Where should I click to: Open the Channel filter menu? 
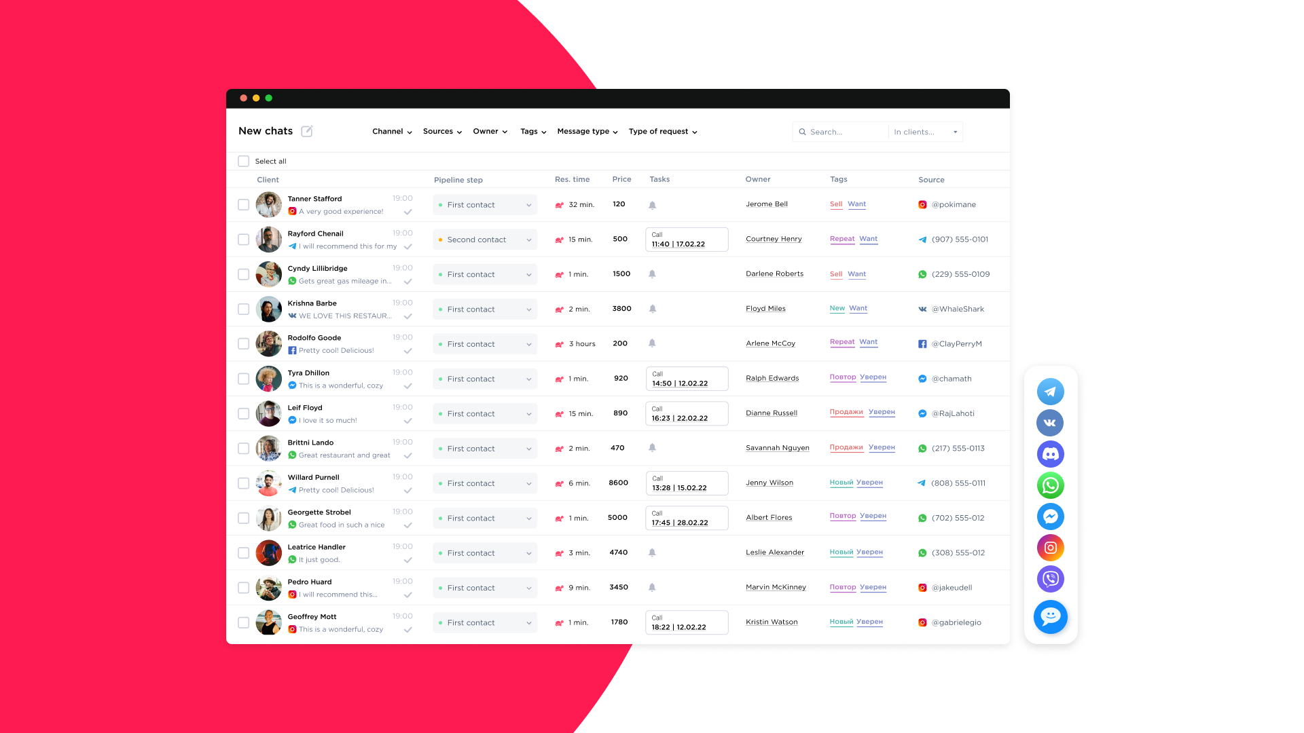pos(392,132)
